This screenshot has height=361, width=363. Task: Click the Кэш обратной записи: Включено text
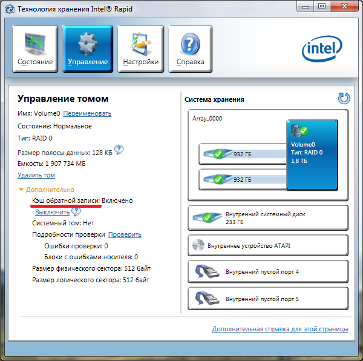tap(82, 200)
